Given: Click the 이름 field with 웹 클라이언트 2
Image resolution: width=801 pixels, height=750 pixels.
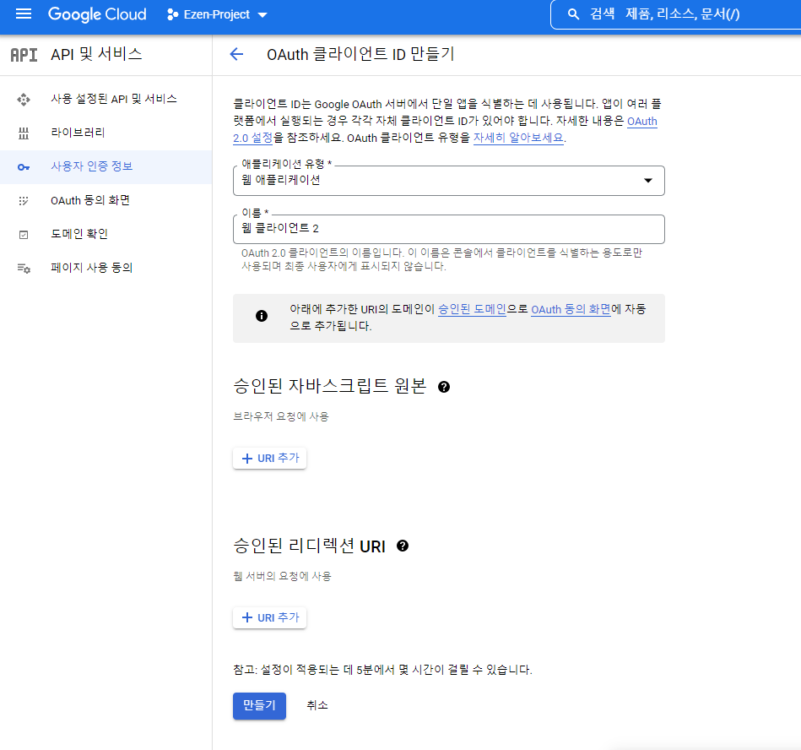Looking at the screenshot, I should click(448, 229).
